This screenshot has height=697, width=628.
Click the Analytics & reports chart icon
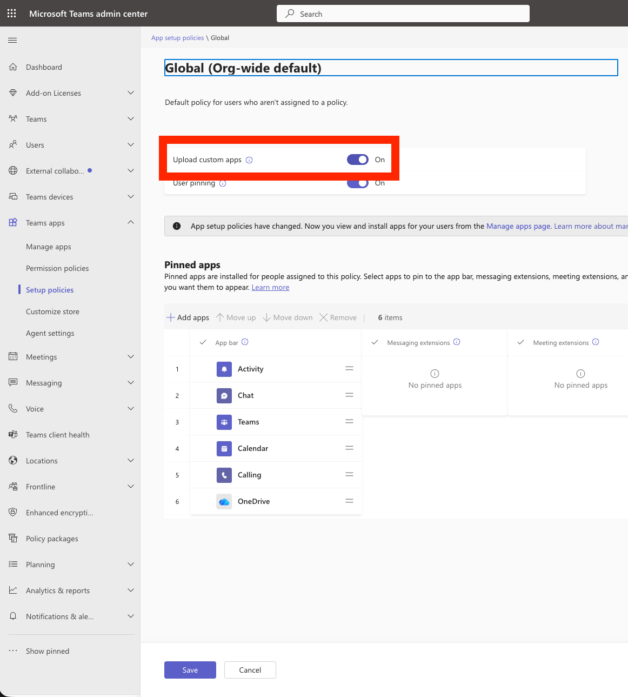coord(13,590)
